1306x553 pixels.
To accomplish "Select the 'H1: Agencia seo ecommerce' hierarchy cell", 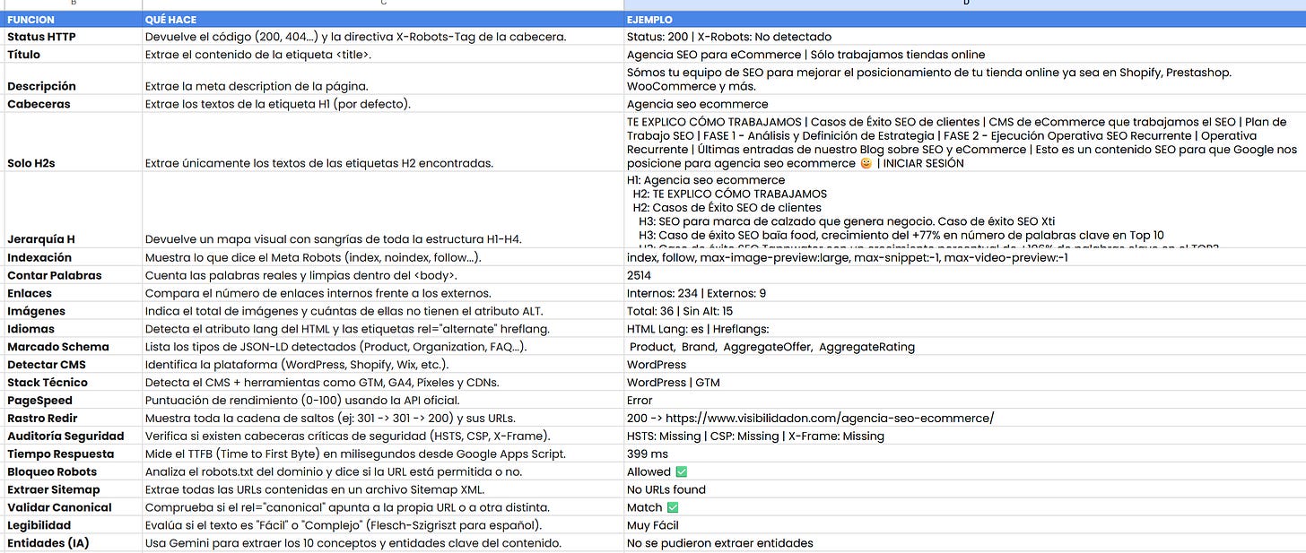I will tap(964, 210).
